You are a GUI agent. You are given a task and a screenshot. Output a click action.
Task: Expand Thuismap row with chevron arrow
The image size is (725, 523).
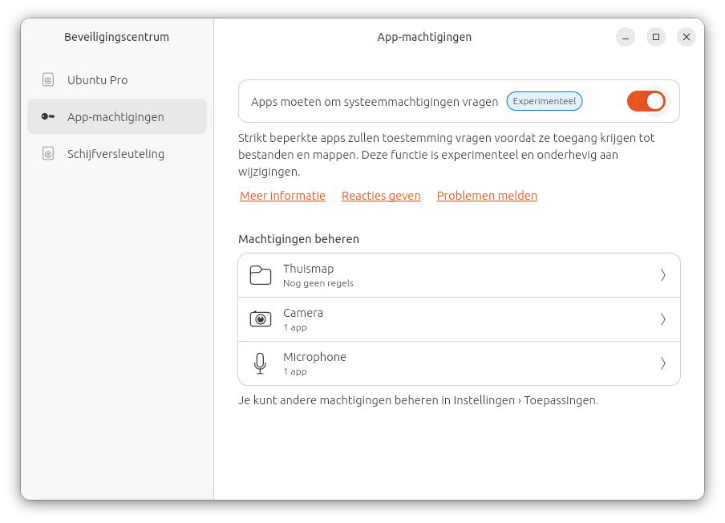coord(662,275)
